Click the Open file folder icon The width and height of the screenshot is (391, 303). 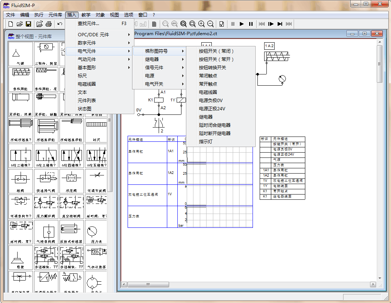[x=19, y=24]
